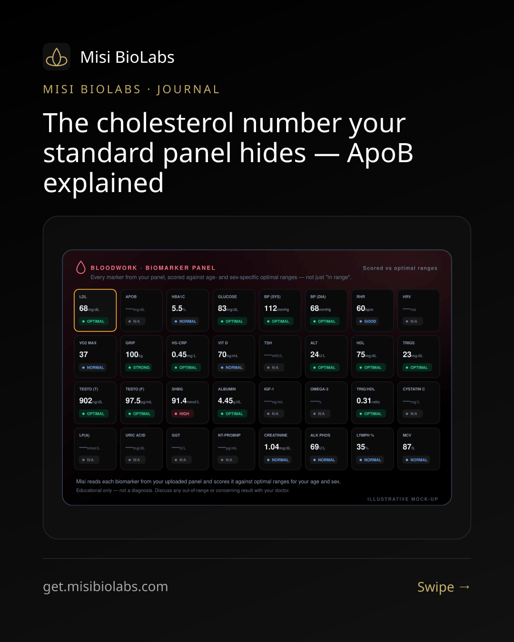Select the LP(A) card marked N/A
514x642 pixels.
pyautogui.click(x=95, y=448)
